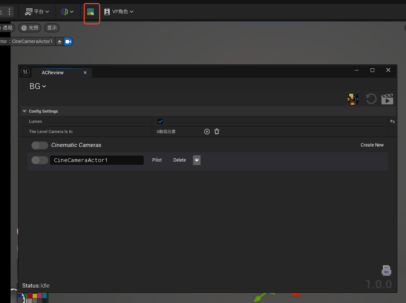Viewport: 406px width, 303px height.
Task: Click the landscape ACReview toolbar icon
Action: [x=90, y=12]
